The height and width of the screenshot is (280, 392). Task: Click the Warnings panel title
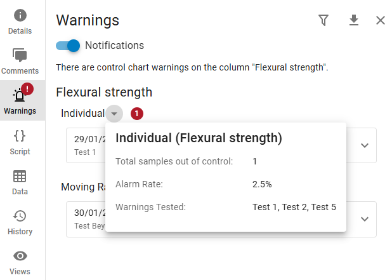click(x=88, y=20)
